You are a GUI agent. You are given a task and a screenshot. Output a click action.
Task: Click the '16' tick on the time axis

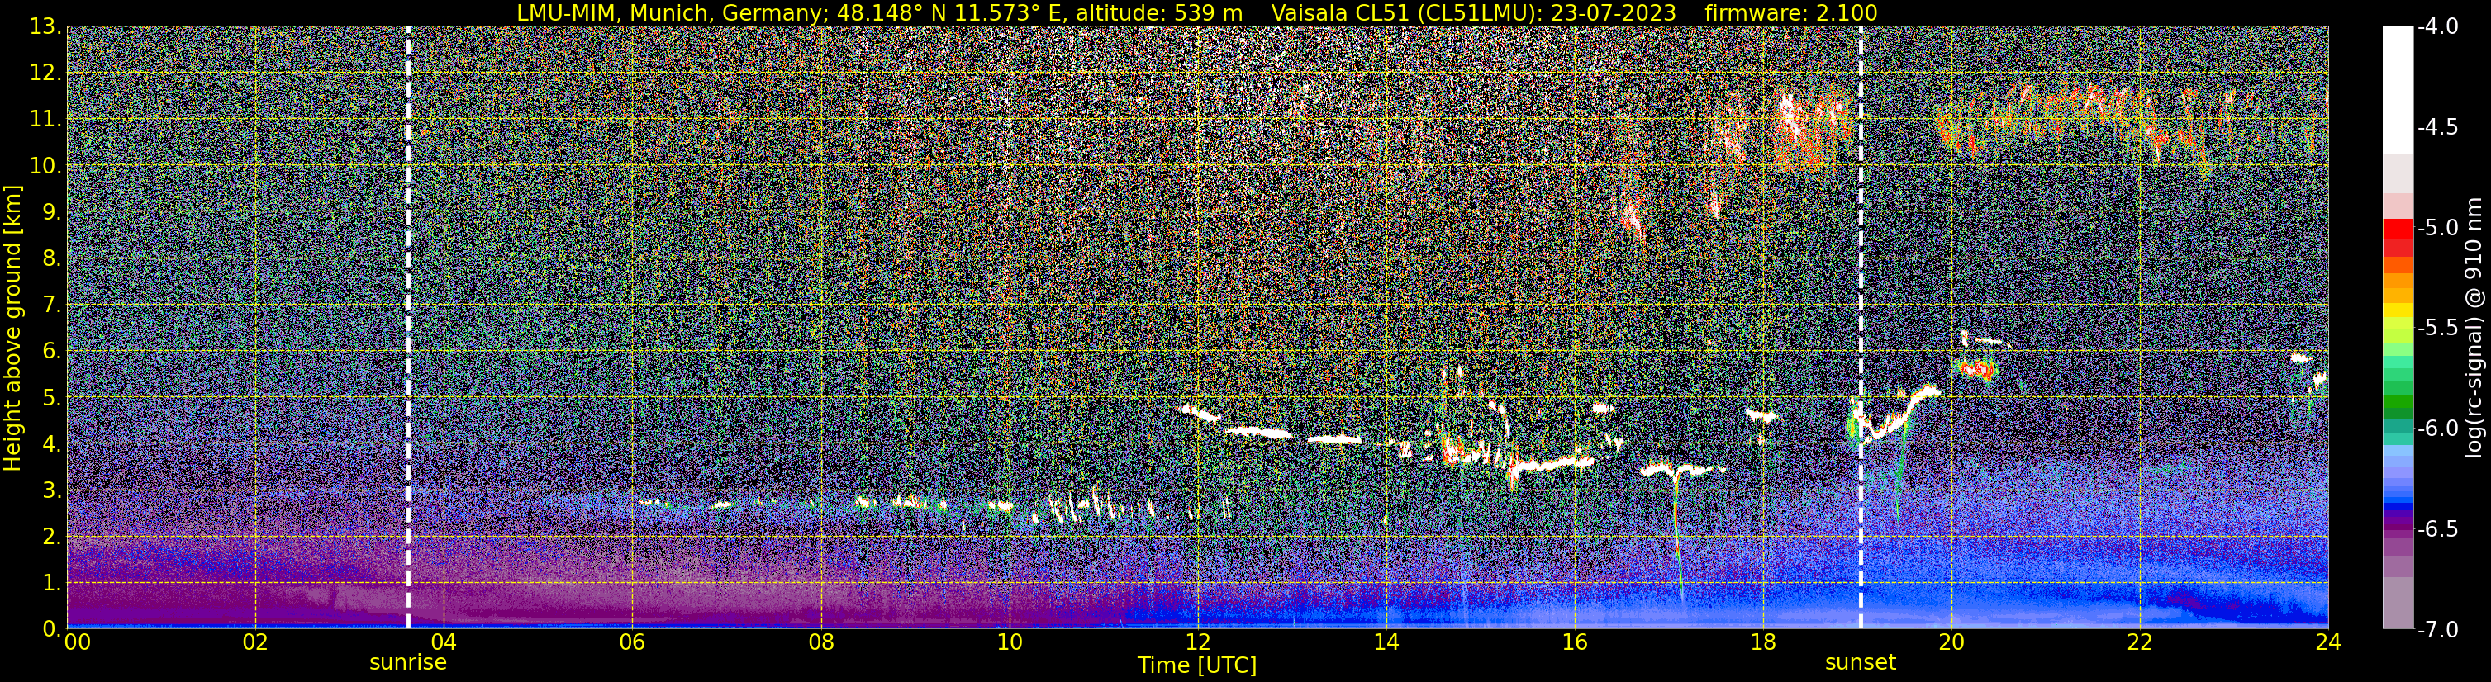coord(1574,642)
